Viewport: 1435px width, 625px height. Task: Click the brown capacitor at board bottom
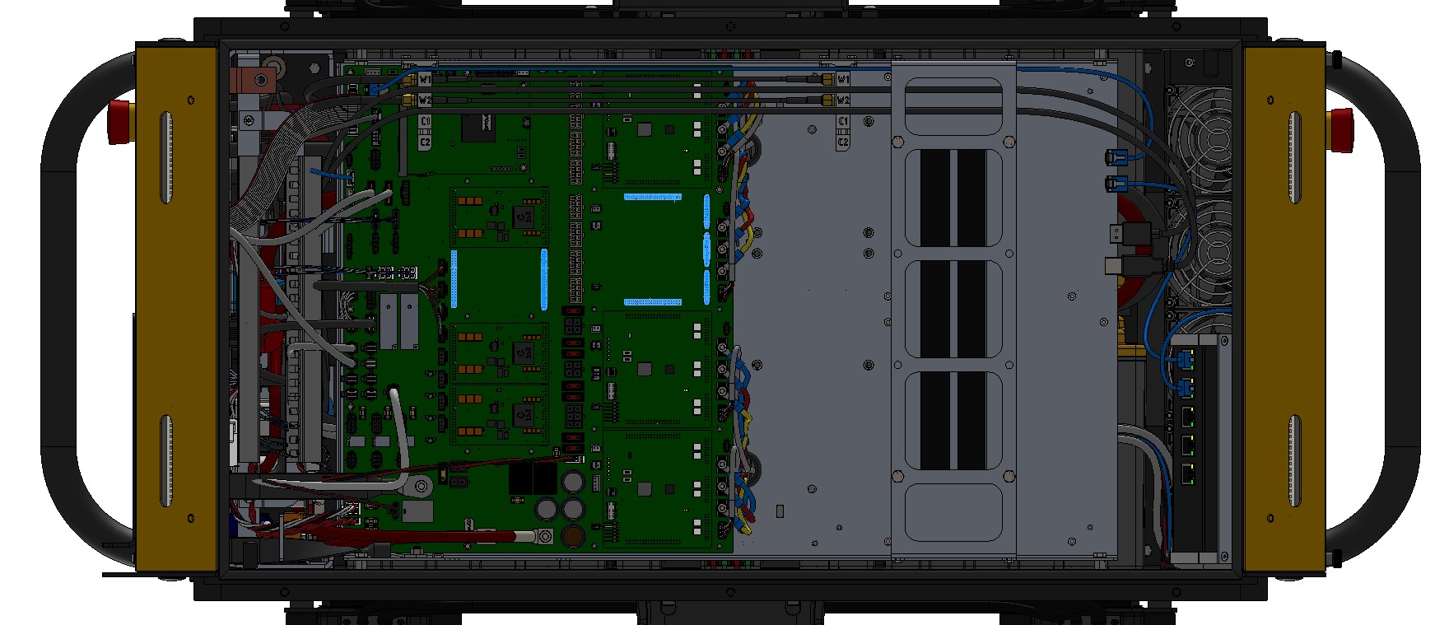(x=573, y=537)
